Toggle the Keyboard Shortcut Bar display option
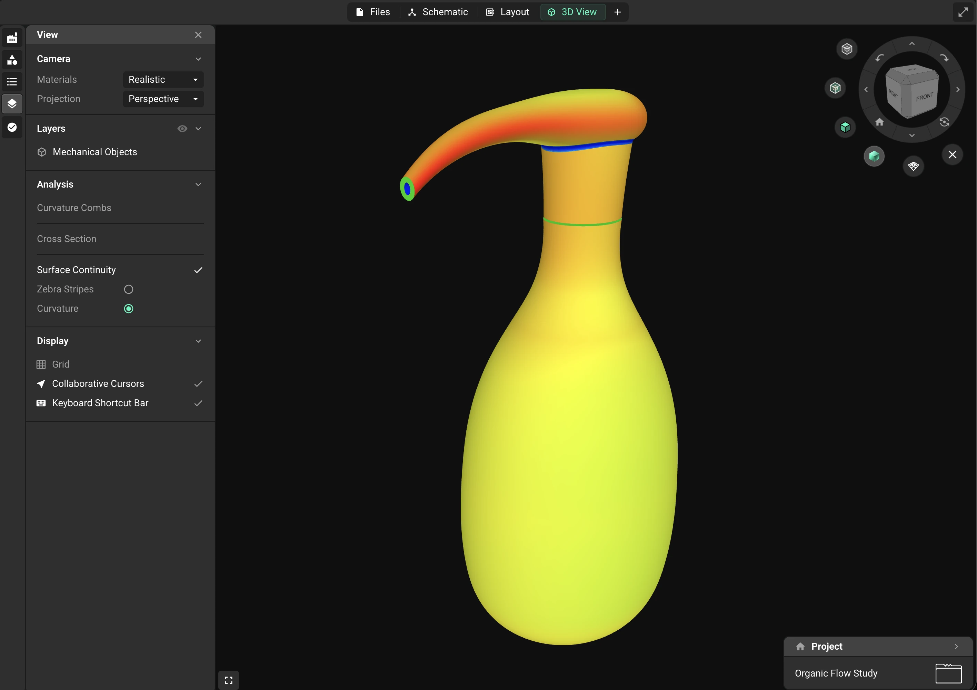This screenshot has width=977, height=690. tap(120, 403)
